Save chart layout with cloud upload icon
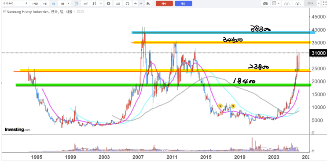The image size is (327, 161). [298, 4]
